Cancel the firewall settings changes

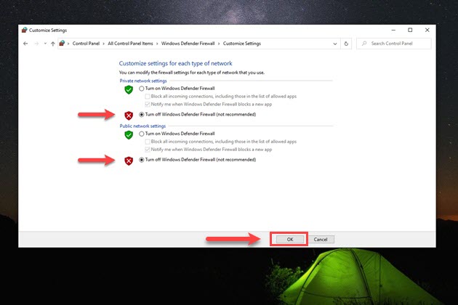321,240
